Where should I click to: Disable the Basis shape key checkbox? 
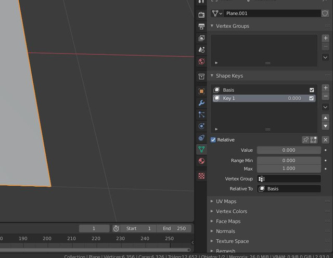coord(312,90)
